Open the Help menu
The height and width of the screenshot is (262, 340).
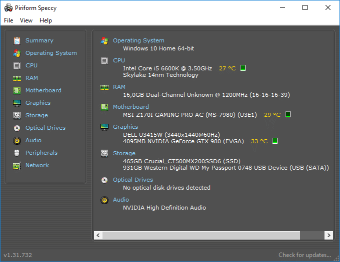(x=46, y=20)
